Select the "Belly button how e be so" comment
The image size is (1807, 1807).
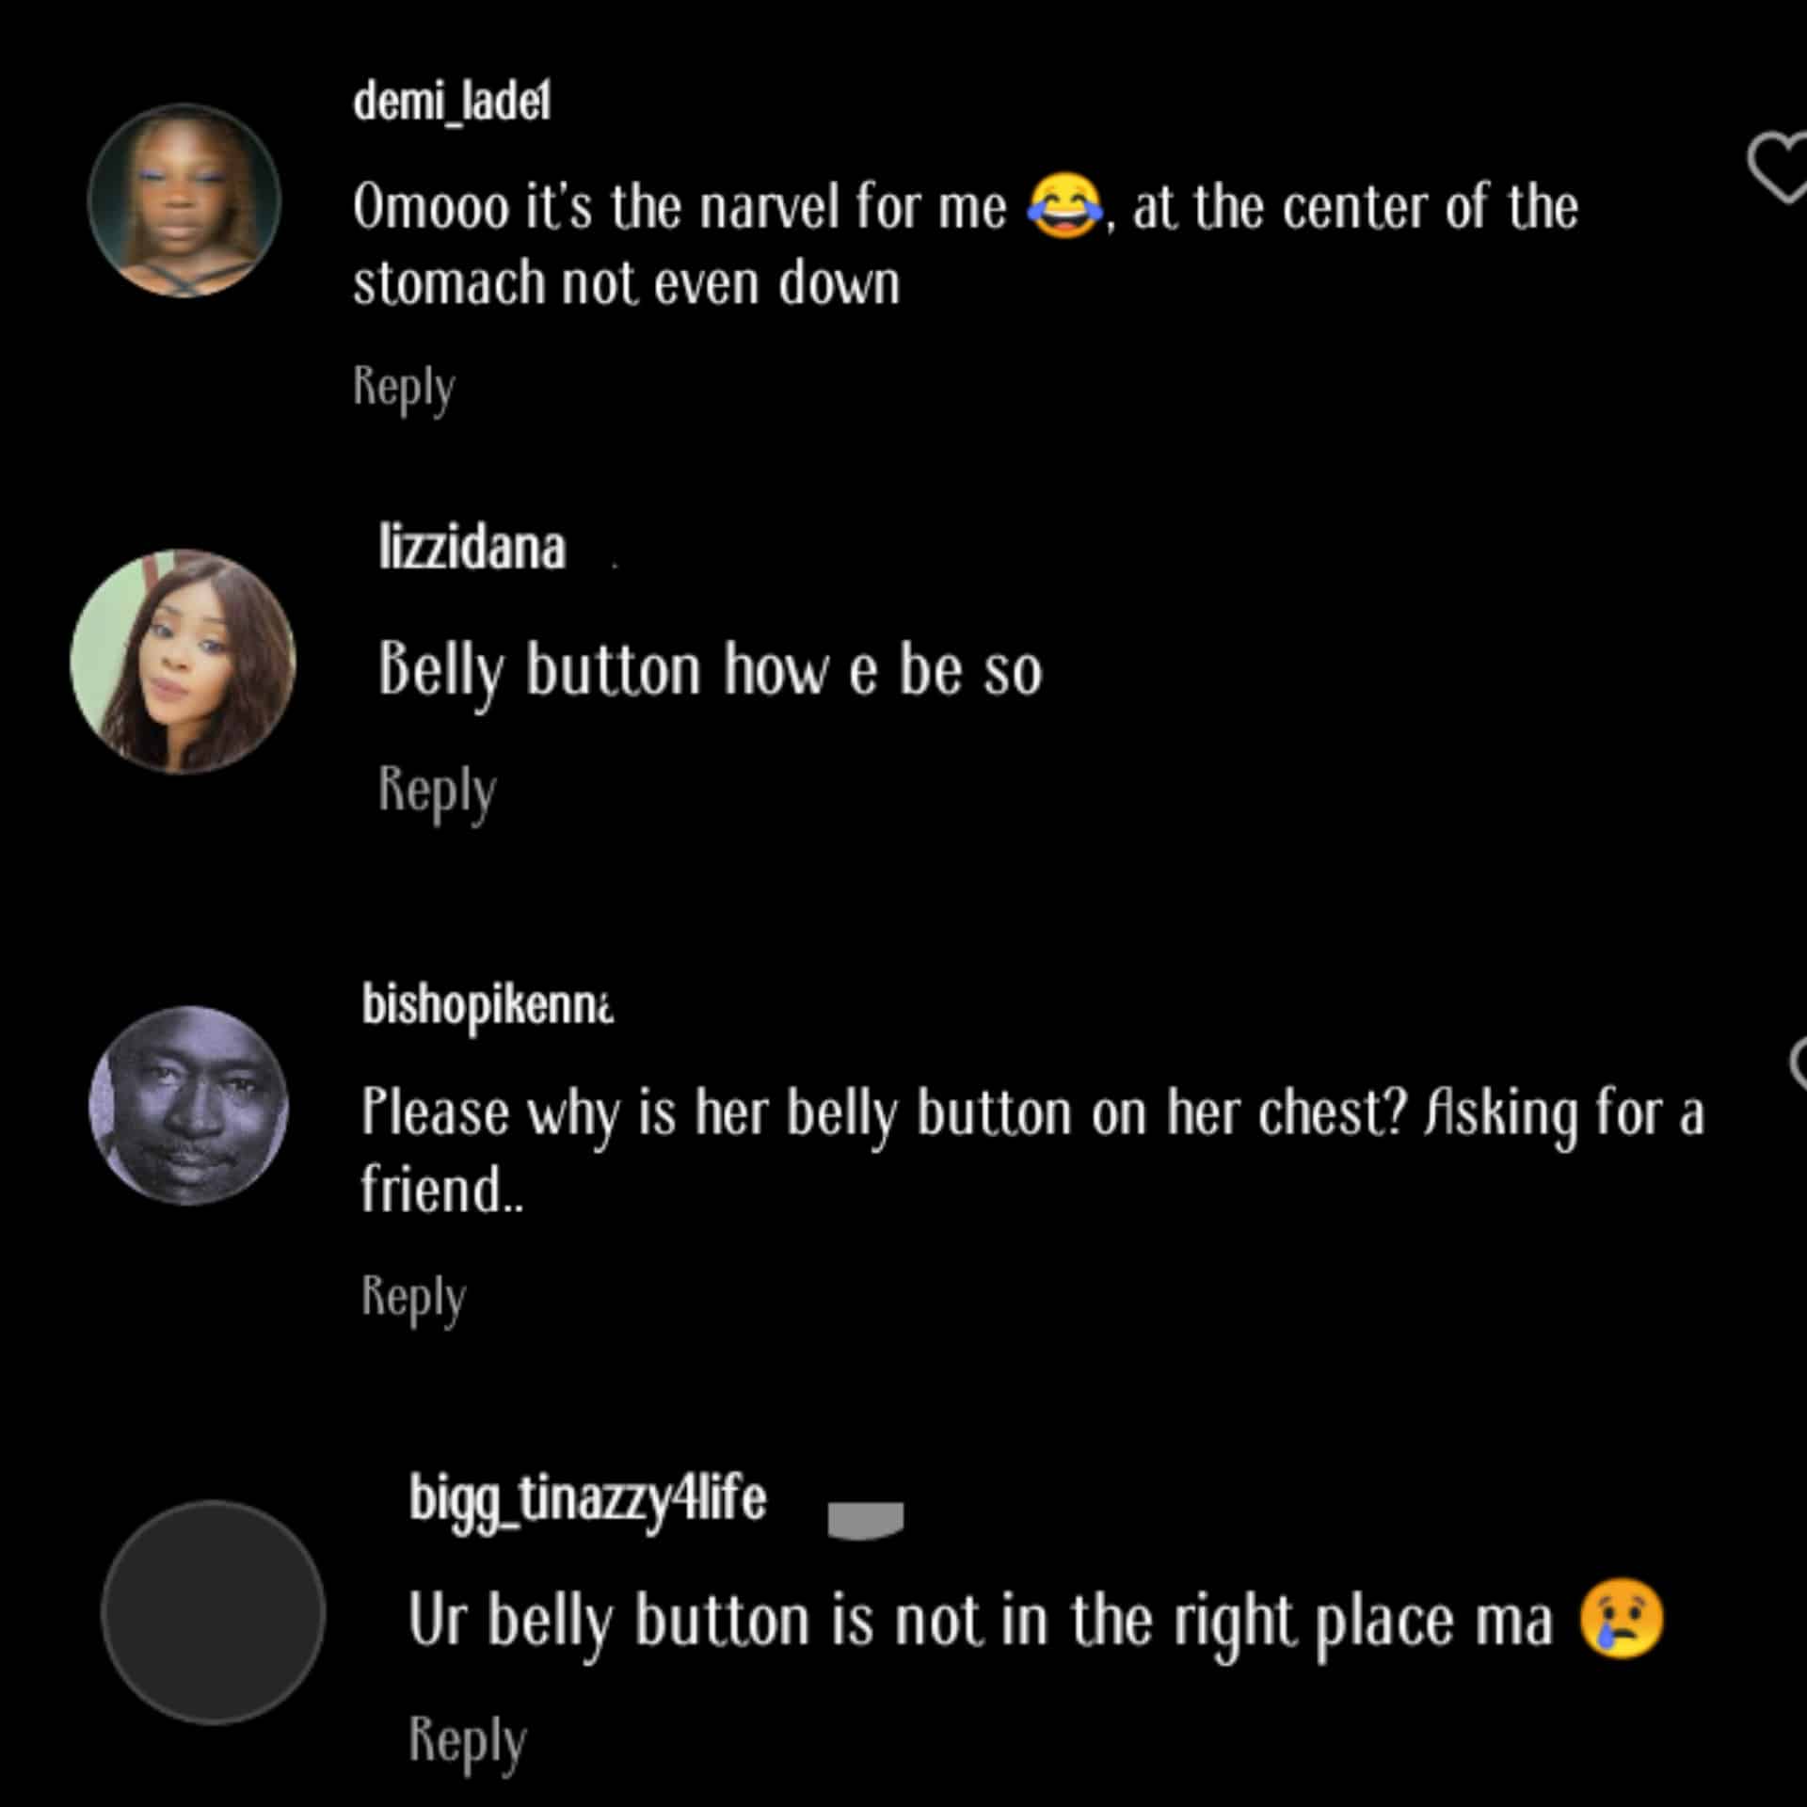710,671
